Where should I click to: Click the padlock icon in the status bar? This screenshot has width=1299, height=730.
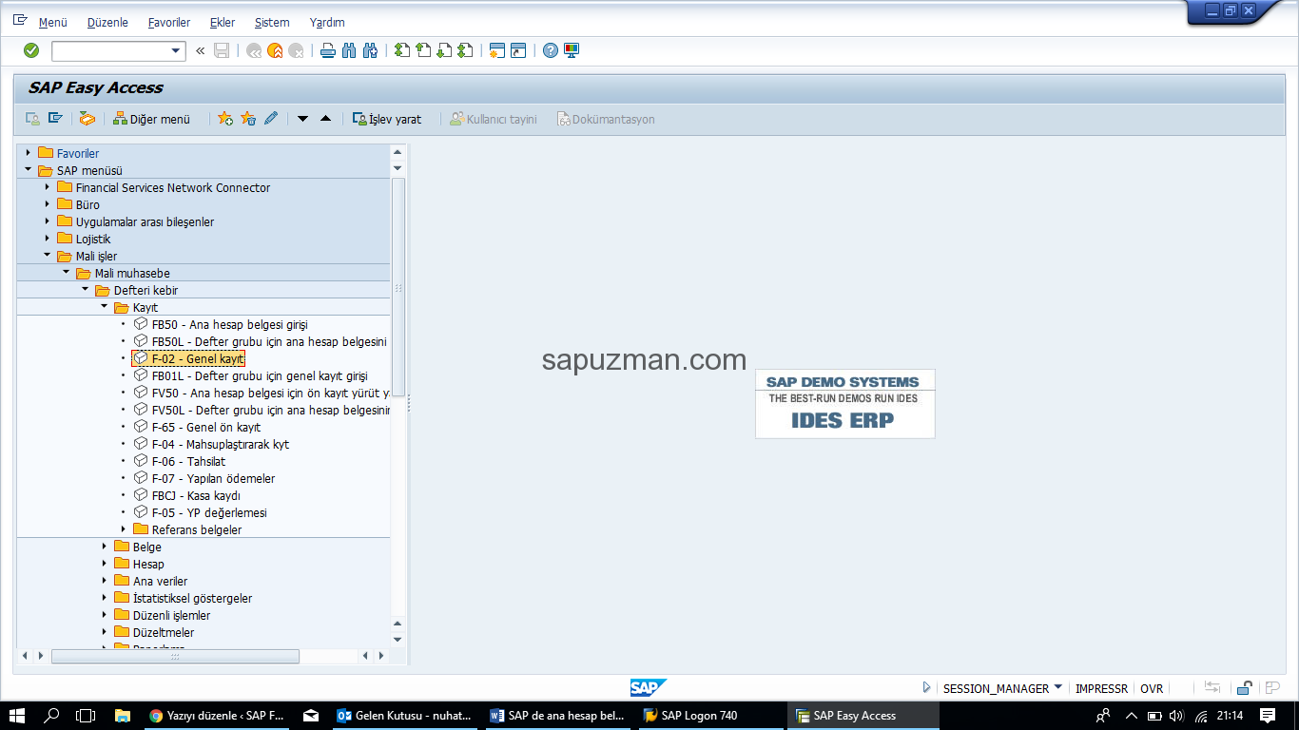click(x=1245, y=688)
